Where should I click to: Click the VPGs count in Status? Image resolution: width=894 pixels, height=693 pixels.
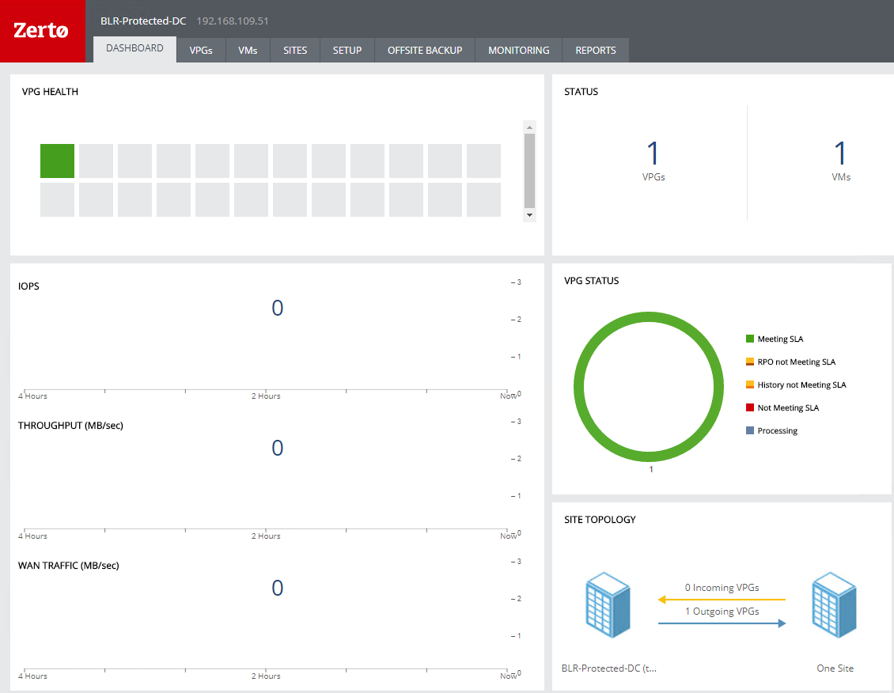[653, 153]
